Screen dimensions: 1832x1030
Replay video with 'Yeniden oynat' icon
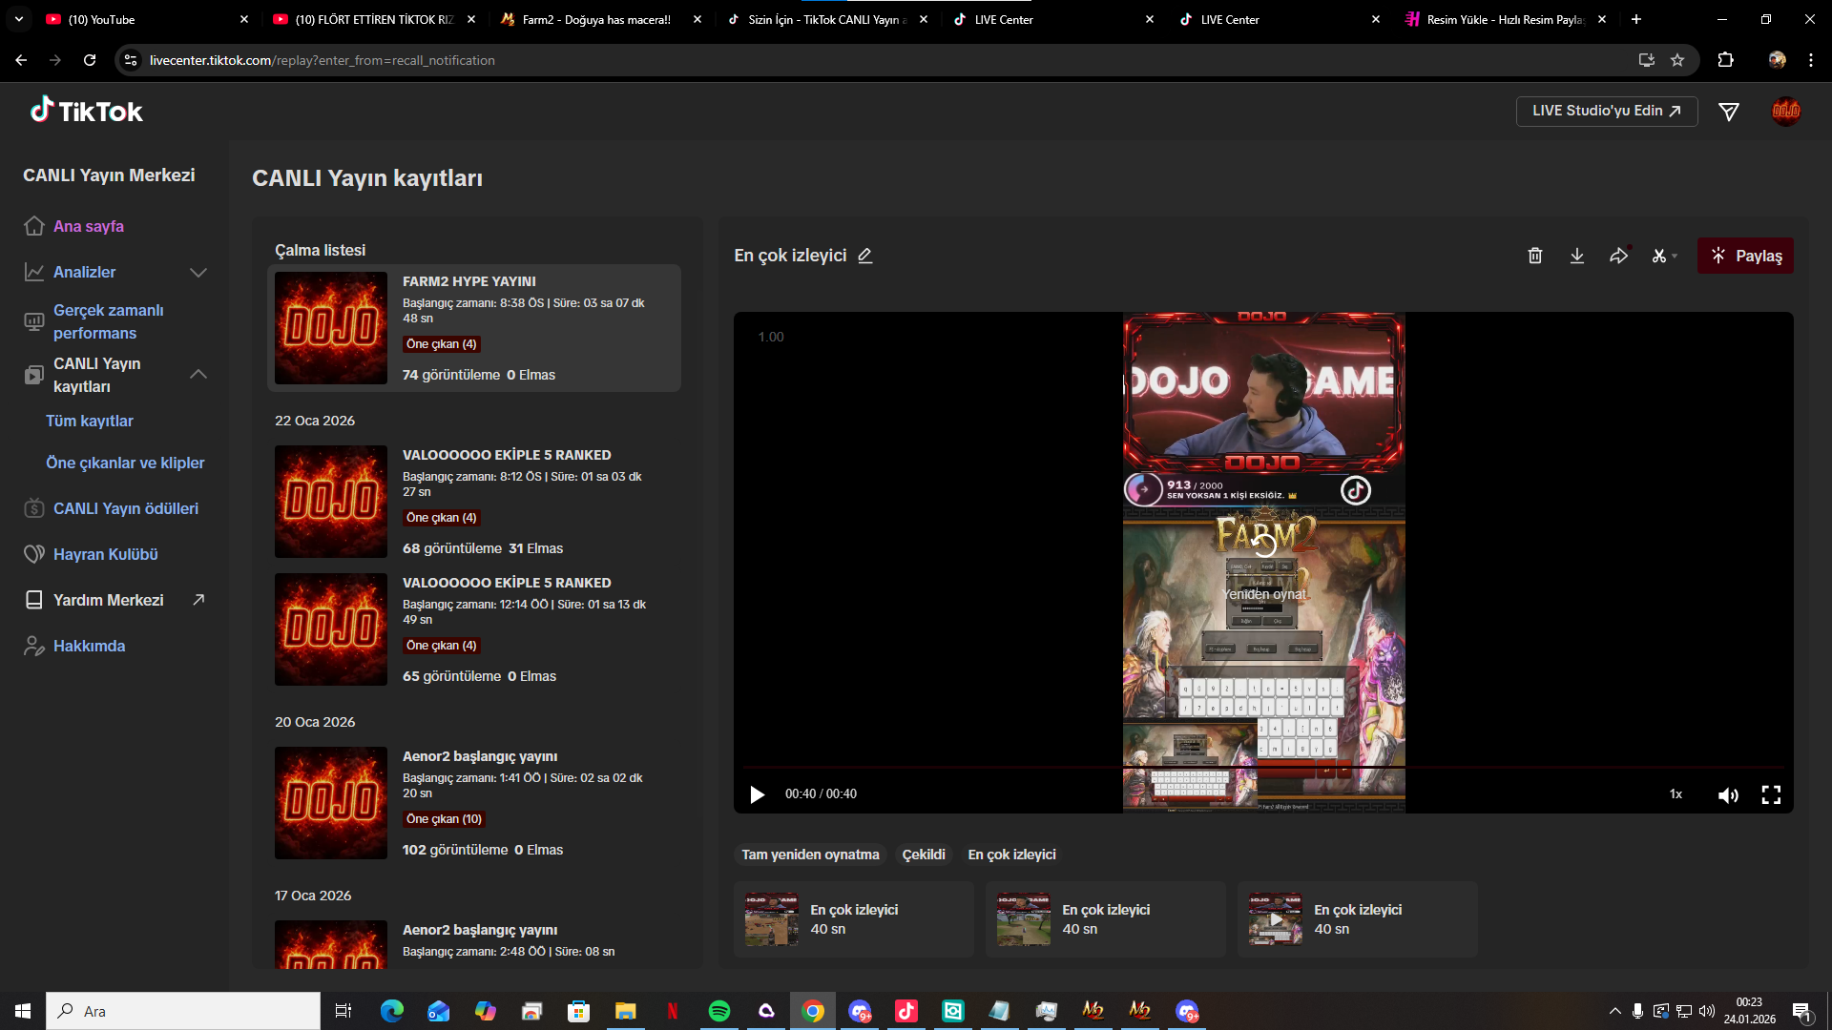coord(1264,545)
